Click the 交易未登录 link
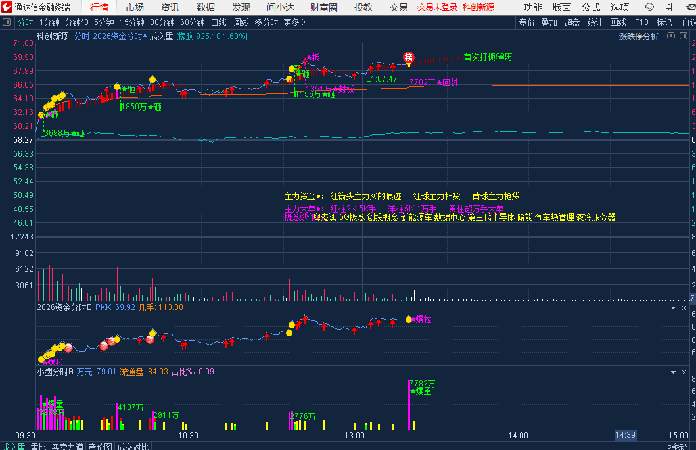Viewport: 696px width, 450px height. [436, 7]
